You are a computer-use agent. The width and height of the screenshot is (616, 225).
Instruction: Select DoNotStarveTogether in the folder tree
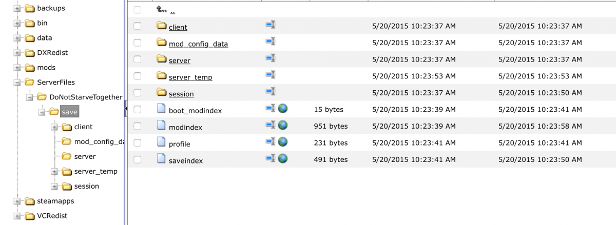pos(86,97)
